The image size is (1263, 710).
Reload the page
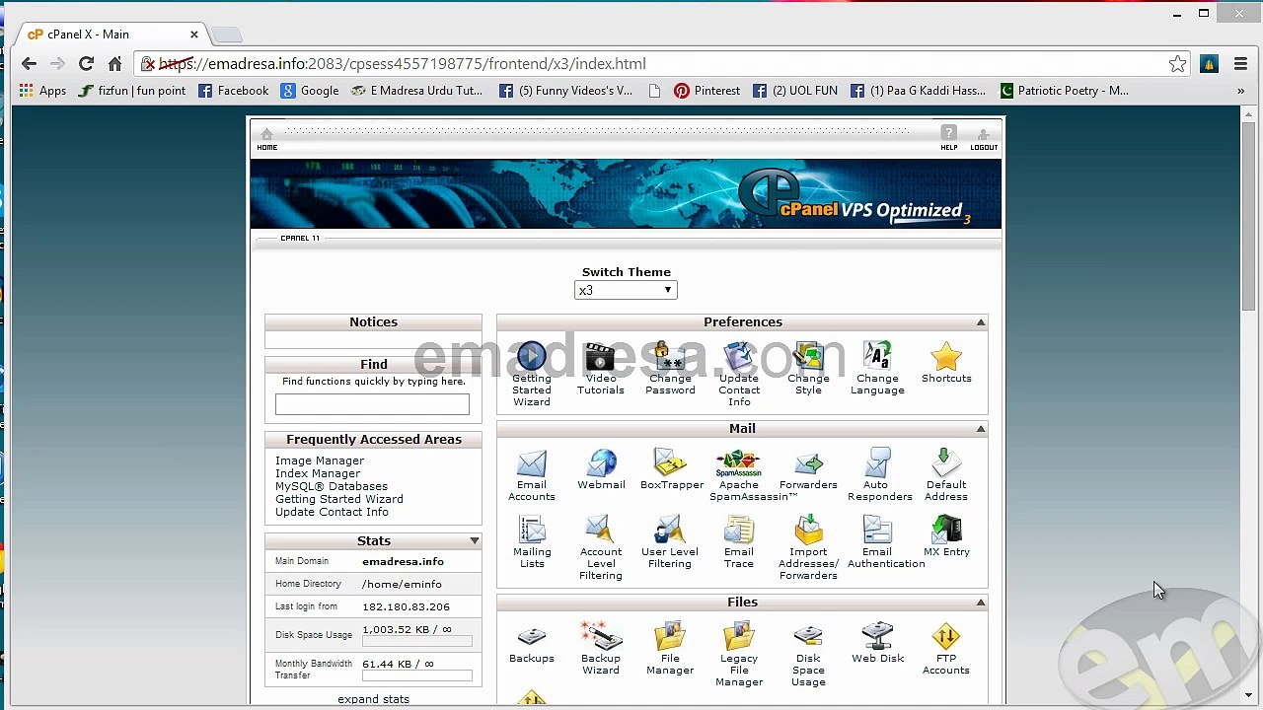[86, 64]
